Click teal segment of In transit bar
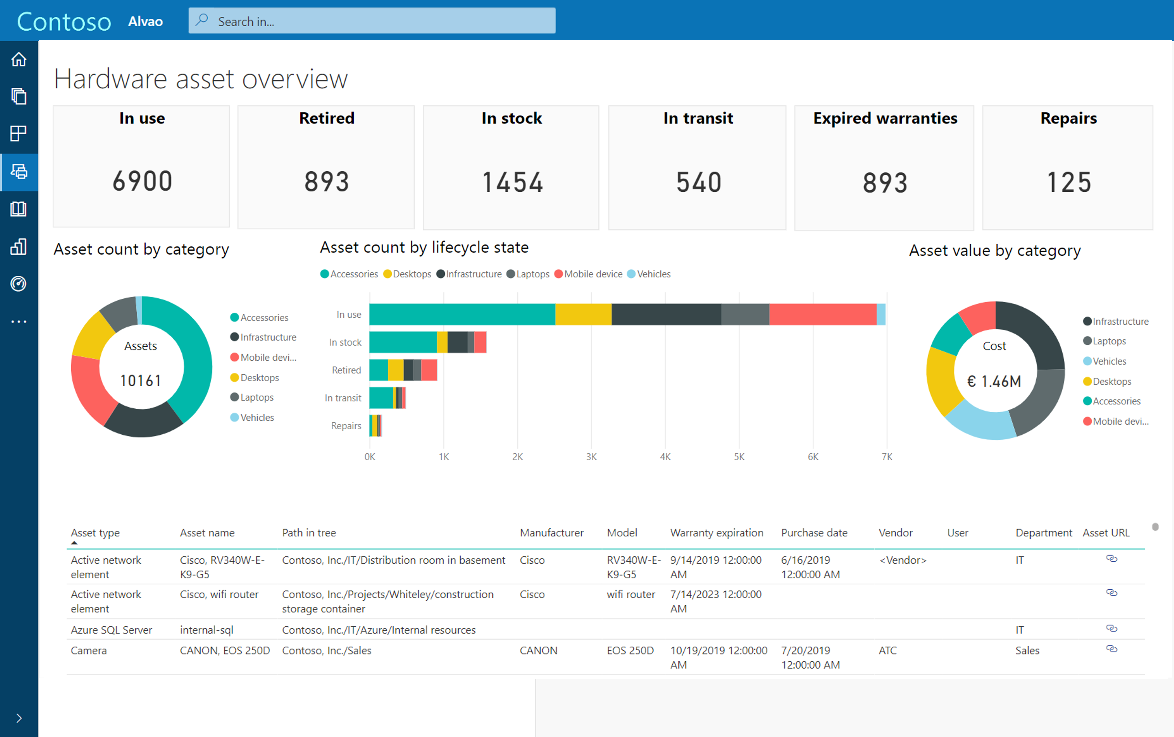The image size is (1174, 737). 381,398
